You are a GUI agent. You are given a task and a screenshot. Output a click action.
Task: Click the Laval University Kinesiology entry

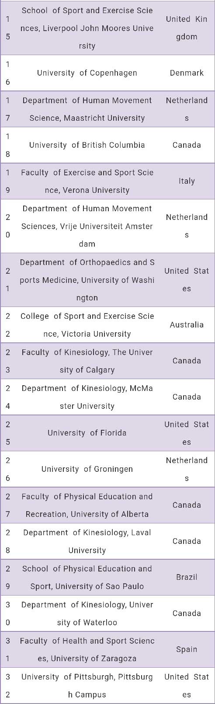pos(87,541)
